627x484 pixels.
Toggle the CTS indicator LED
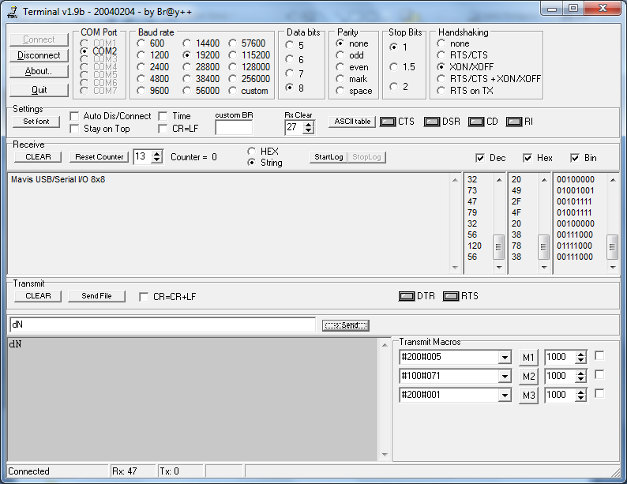[x=388, y=122]
